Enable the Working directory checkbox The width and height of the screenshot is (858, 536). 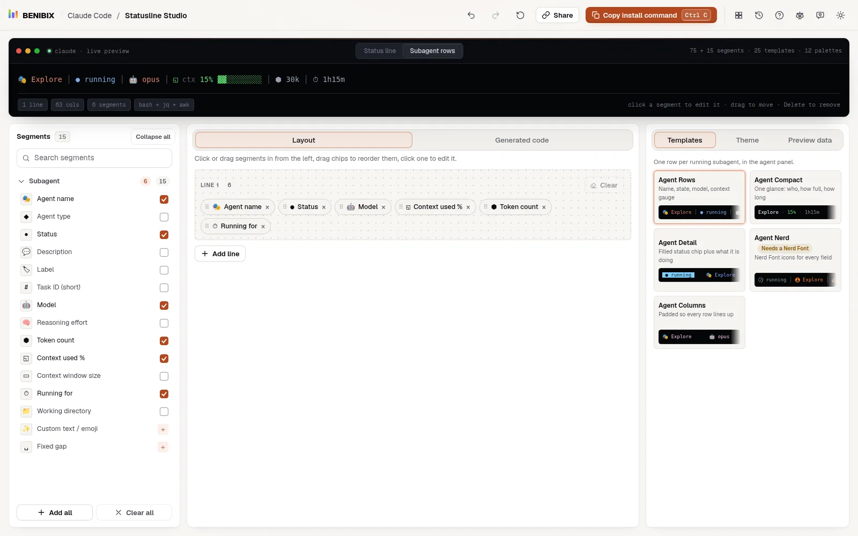(164, 412)
